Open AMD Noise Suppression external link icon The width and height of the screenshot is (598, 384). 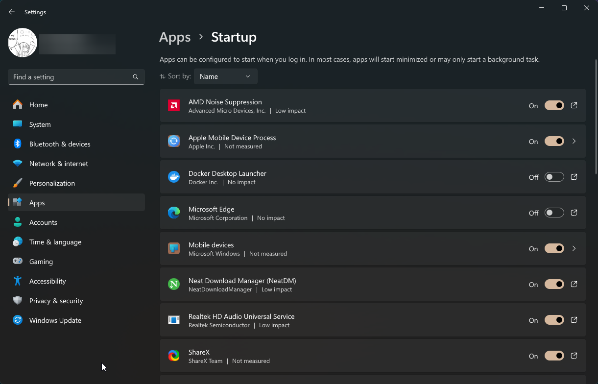coord(574,105)
